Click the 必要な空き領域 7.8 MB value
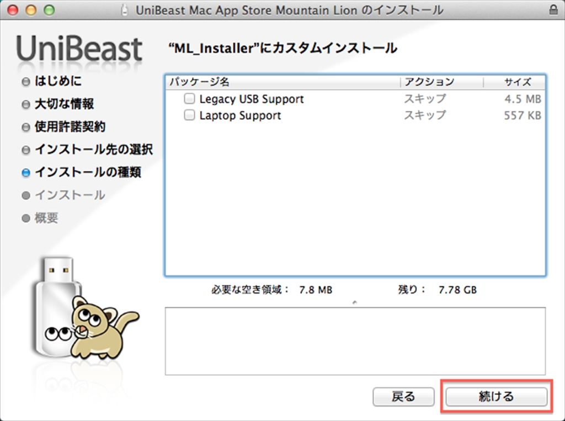Screen dimensions: 565x421 point(316,290)
